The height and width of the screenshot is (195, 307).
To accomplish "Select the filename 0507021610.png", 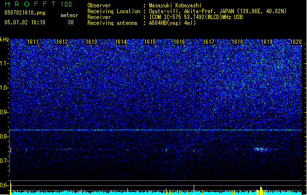I will click(x=25, y=13).
